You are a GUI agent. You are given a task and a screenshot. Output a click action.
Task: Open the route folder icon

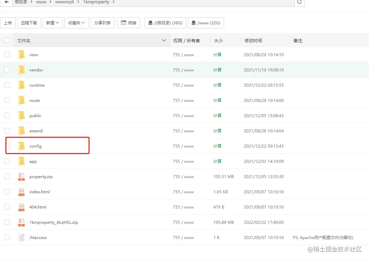click(x=21, y=101)
